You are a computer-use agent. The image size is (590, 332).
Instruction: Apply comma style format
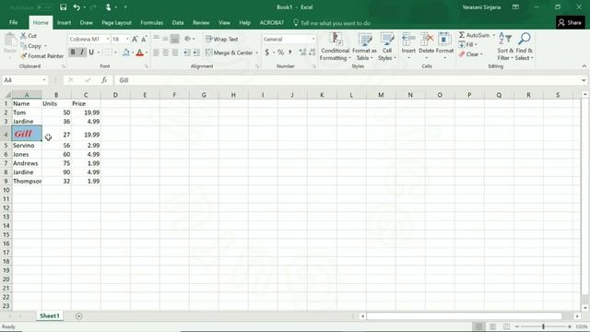click(x=290, y=53)
